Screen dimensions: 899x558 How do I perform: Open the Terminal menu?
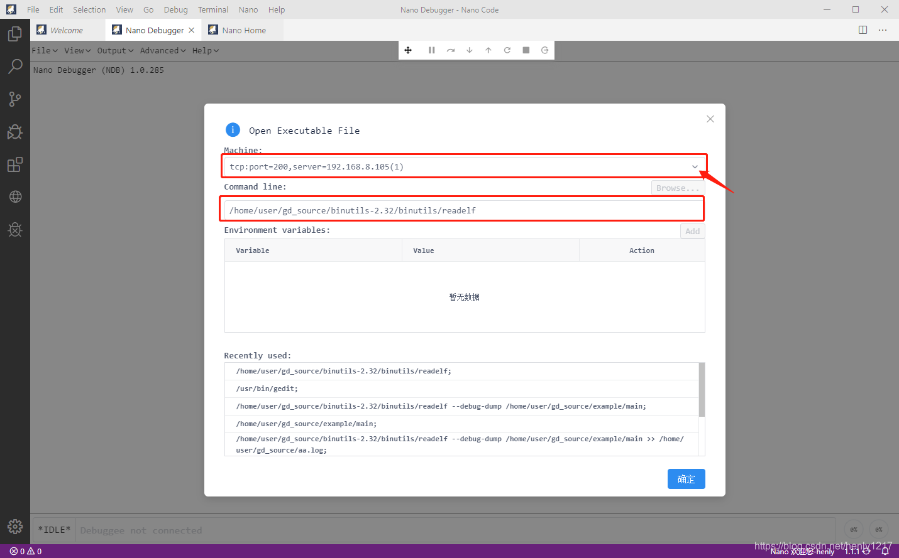[213, 9]
